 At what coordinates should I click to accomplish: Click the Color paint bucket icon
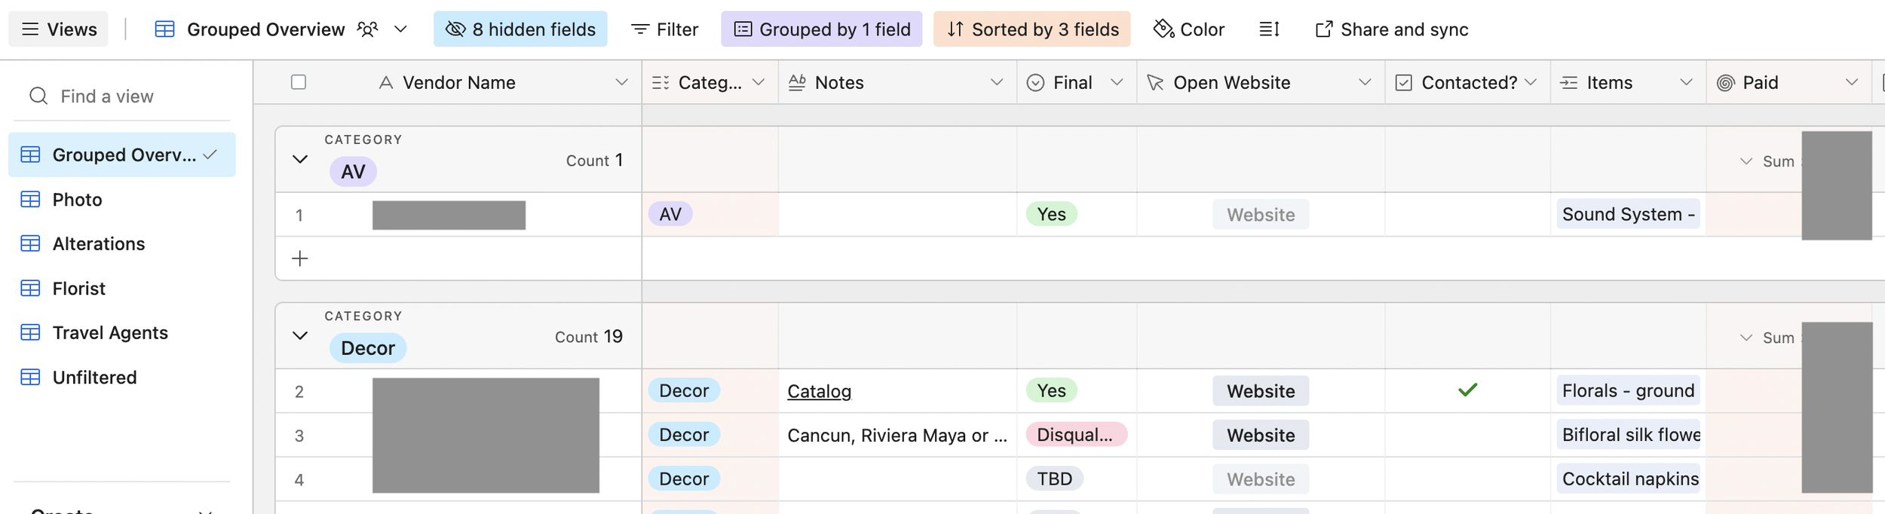(x=1163, y=29)
